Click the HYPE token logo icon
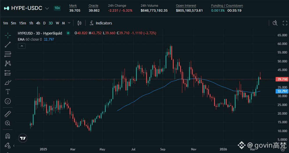 tap(7, 8)
